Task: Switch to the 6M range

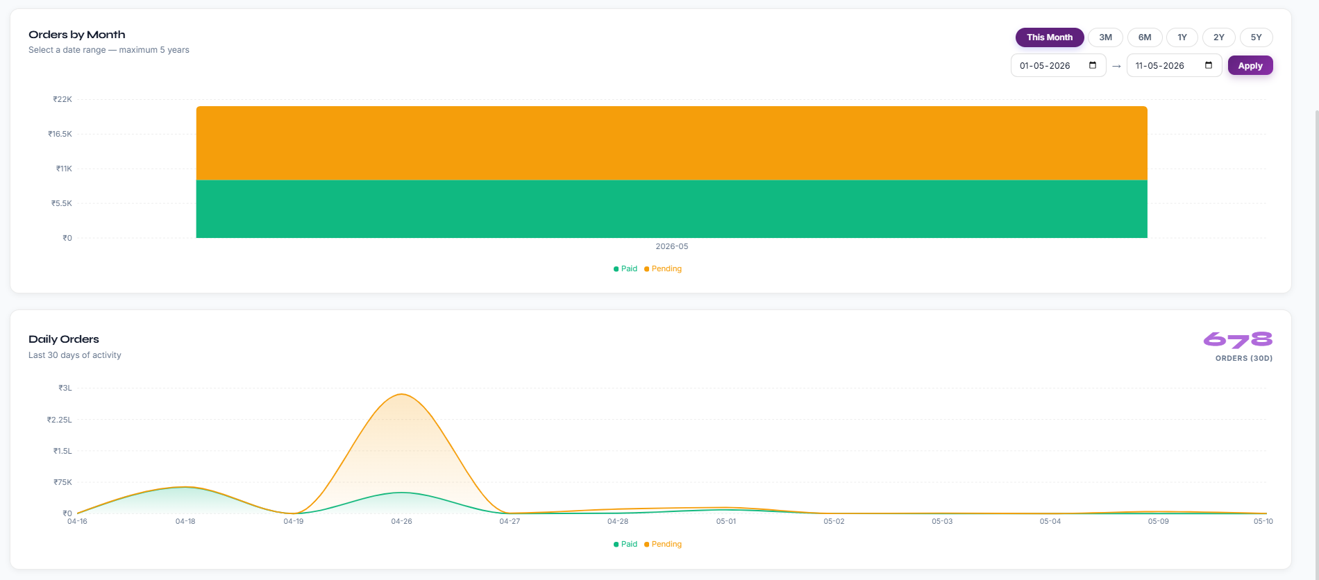Action: [x=1145, y=37]
